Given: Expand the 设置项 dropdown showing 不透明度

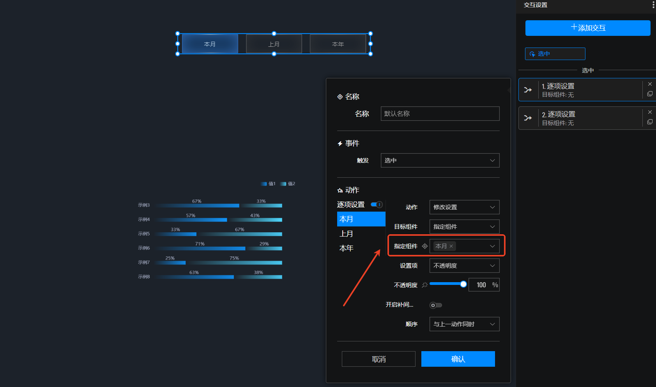Looking at the screenshot, I should tap(464, 266).
